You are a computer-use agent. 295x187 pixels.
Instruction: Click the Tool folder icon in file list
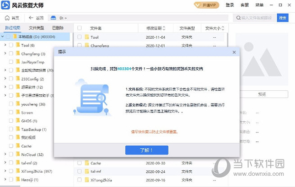[87, 37]
